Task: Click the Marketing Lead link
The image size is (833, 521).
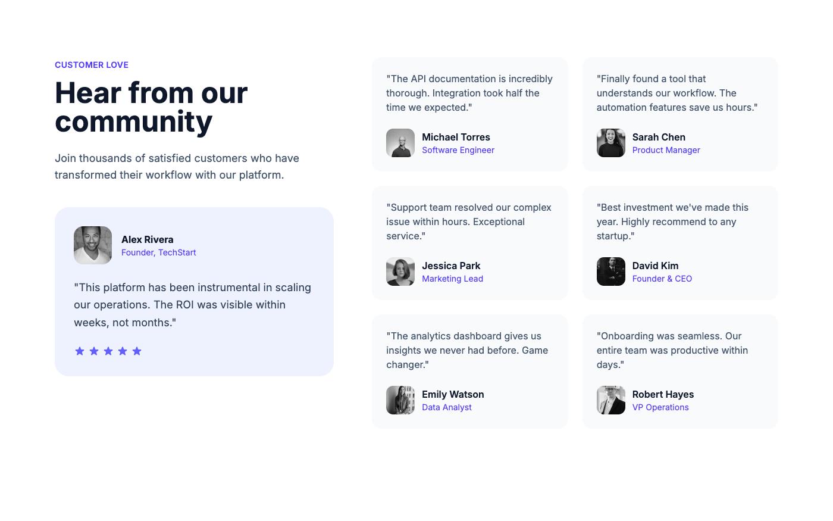Action: [452, 279]
